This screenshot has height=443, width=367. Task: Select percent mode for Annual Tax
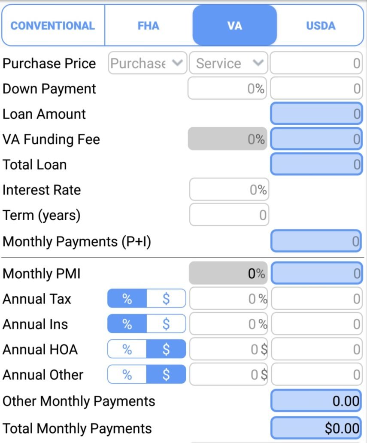(x=127, y=298)
